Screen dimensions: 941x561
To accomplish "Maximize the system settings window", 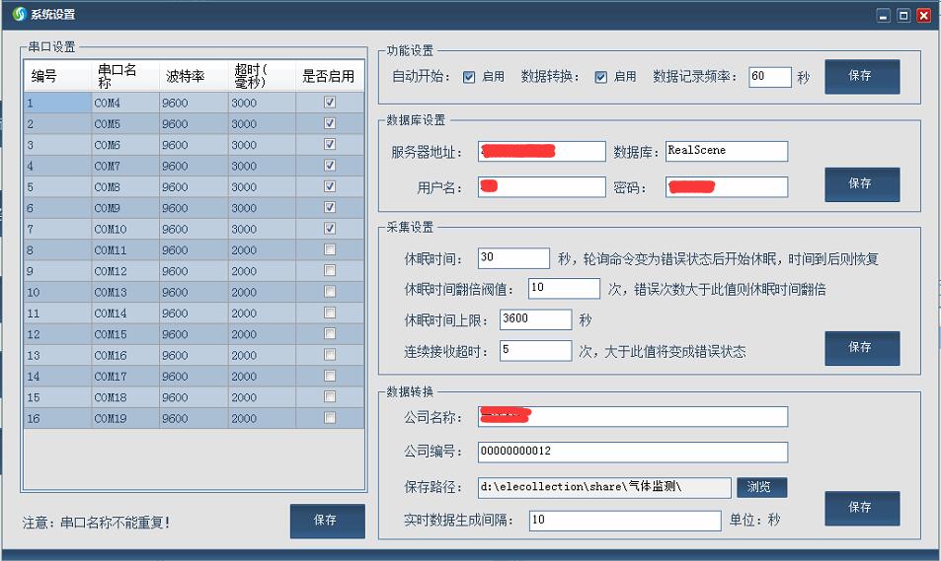I will (x=903, y=15).
